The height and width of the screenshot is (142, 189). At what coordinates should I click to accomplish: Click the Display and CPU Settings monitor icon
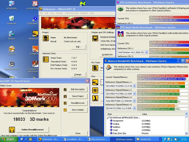pyautogui.click(x=95, y=38)
